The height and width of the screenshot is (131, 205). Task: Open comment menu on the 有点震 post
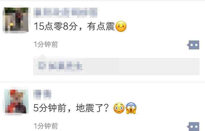193,45
